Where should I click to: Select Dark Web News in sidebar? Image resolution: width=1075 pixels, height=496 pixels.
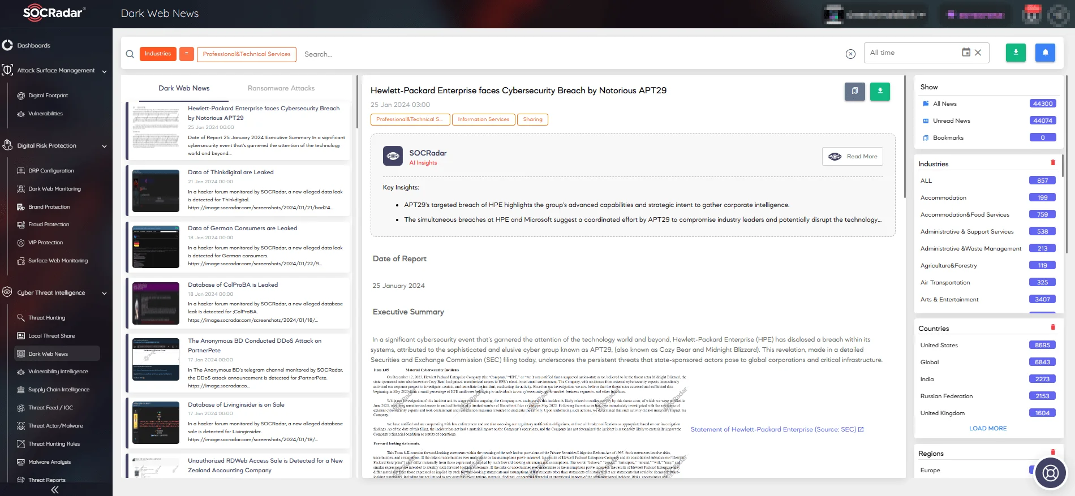pyautogui.click(x=57, y=353)
